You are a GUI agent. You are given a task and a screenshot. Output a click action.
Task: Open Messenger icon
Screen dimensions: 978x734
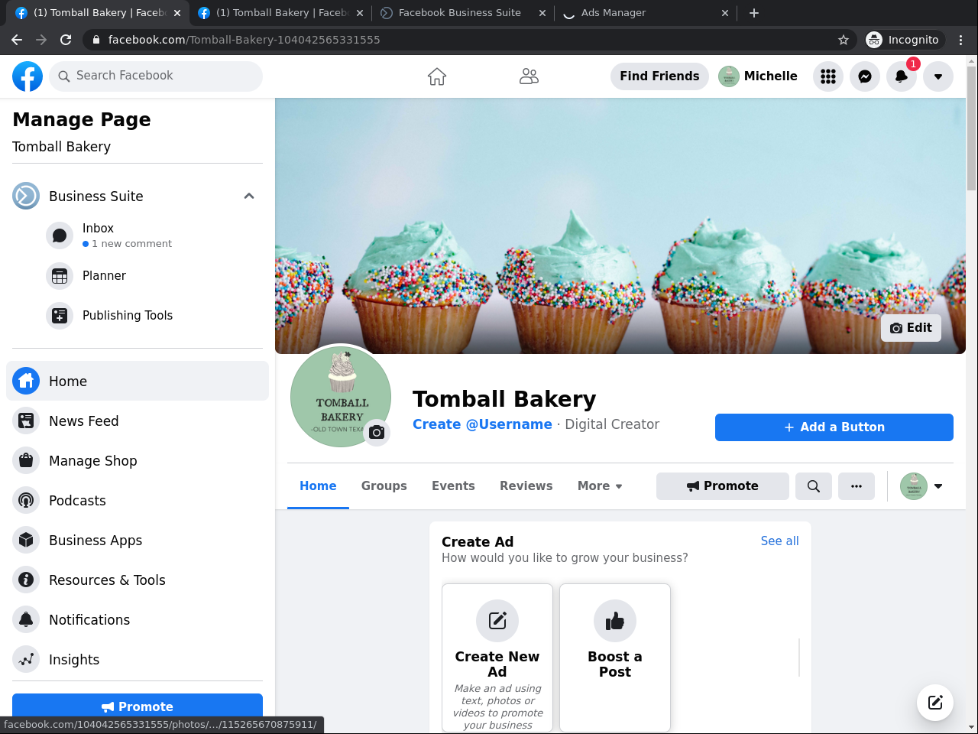(865, 76)
